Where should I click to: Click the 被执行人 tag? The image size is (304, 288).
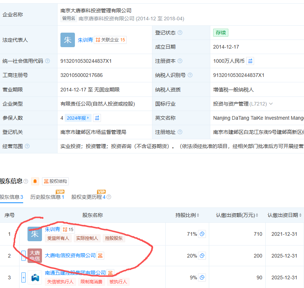[x=118, y=282]
